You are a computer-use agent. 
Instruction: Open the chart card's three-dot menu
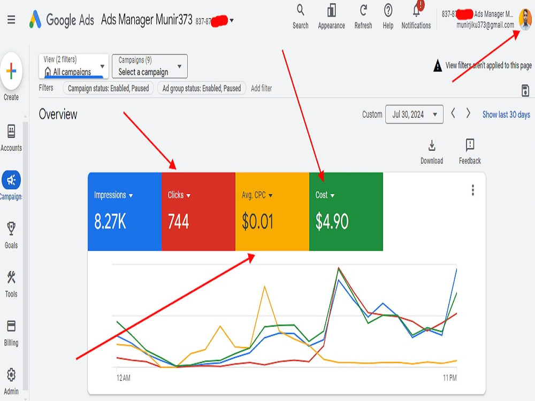click(473, 190)
